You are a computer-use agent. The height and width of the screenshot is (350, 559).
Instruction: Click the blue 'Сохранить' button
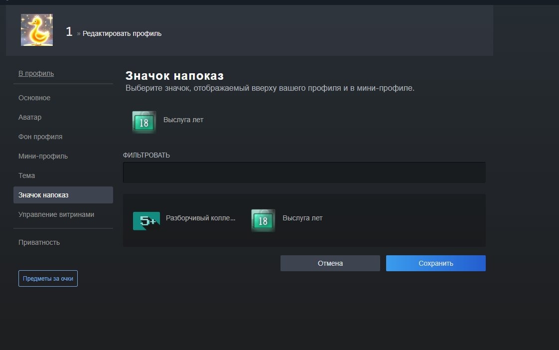click(435, 263)
